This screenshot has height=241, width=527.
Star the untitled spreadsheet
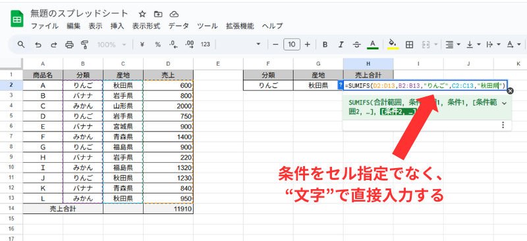pyautogui.click(x=142, y=14)
